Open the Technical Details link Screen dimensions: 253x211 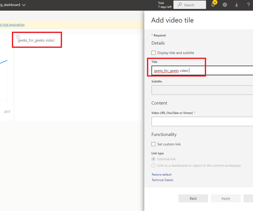(x=162, y=180)
